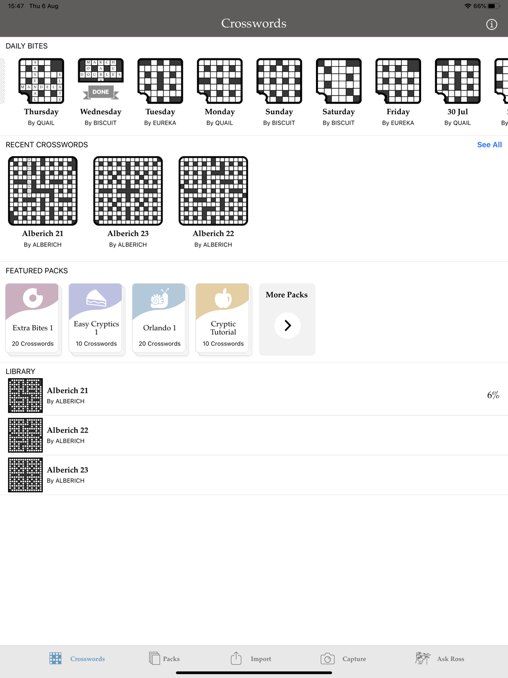Open Orlando 1 pack
The width and height of the screenshot is (508, 678).
coord(160,319)
